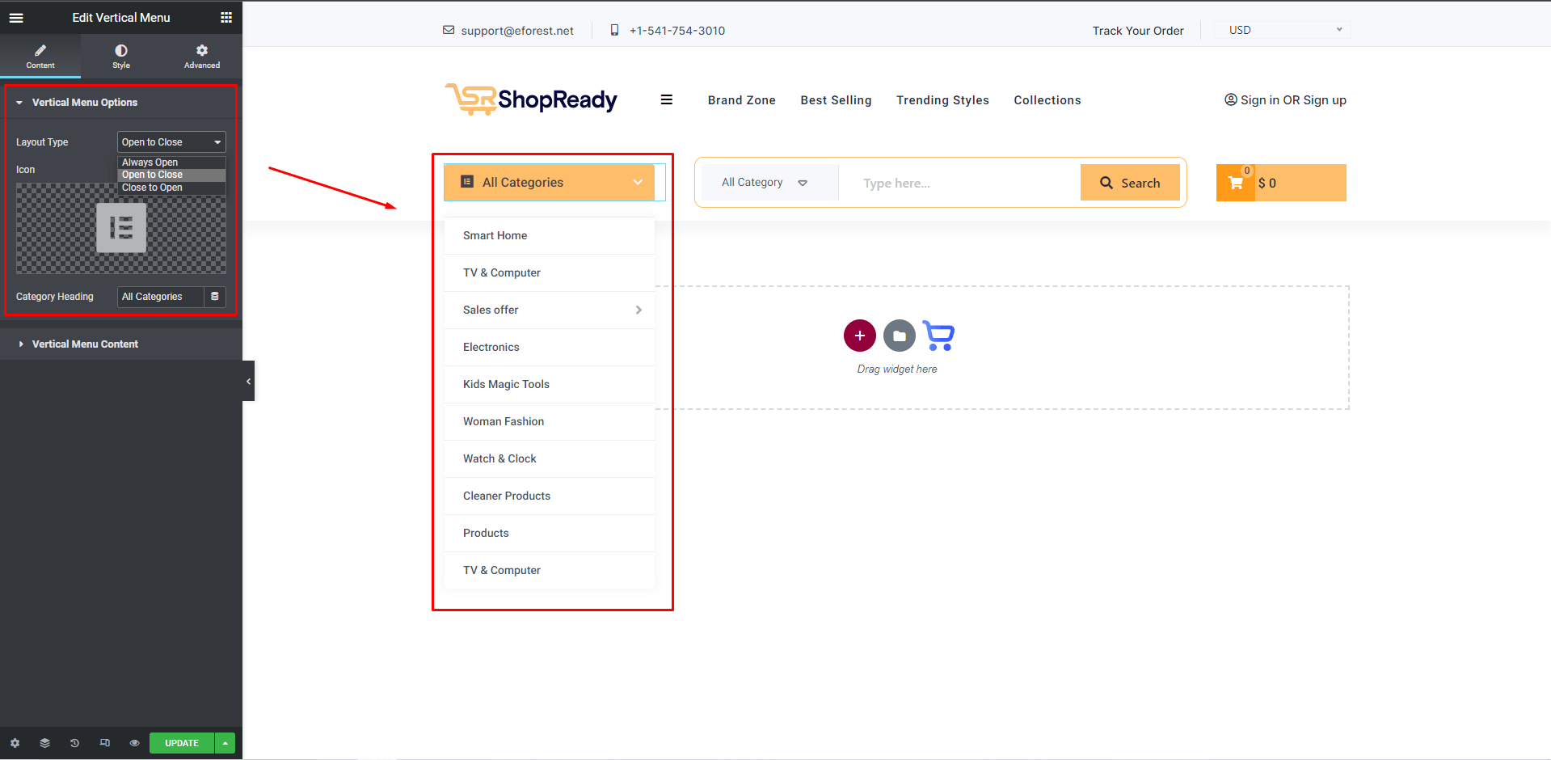Click the folder add template button
This screenshot has width=1551, height=760.
pyautogui.click(x=899, y=336)
